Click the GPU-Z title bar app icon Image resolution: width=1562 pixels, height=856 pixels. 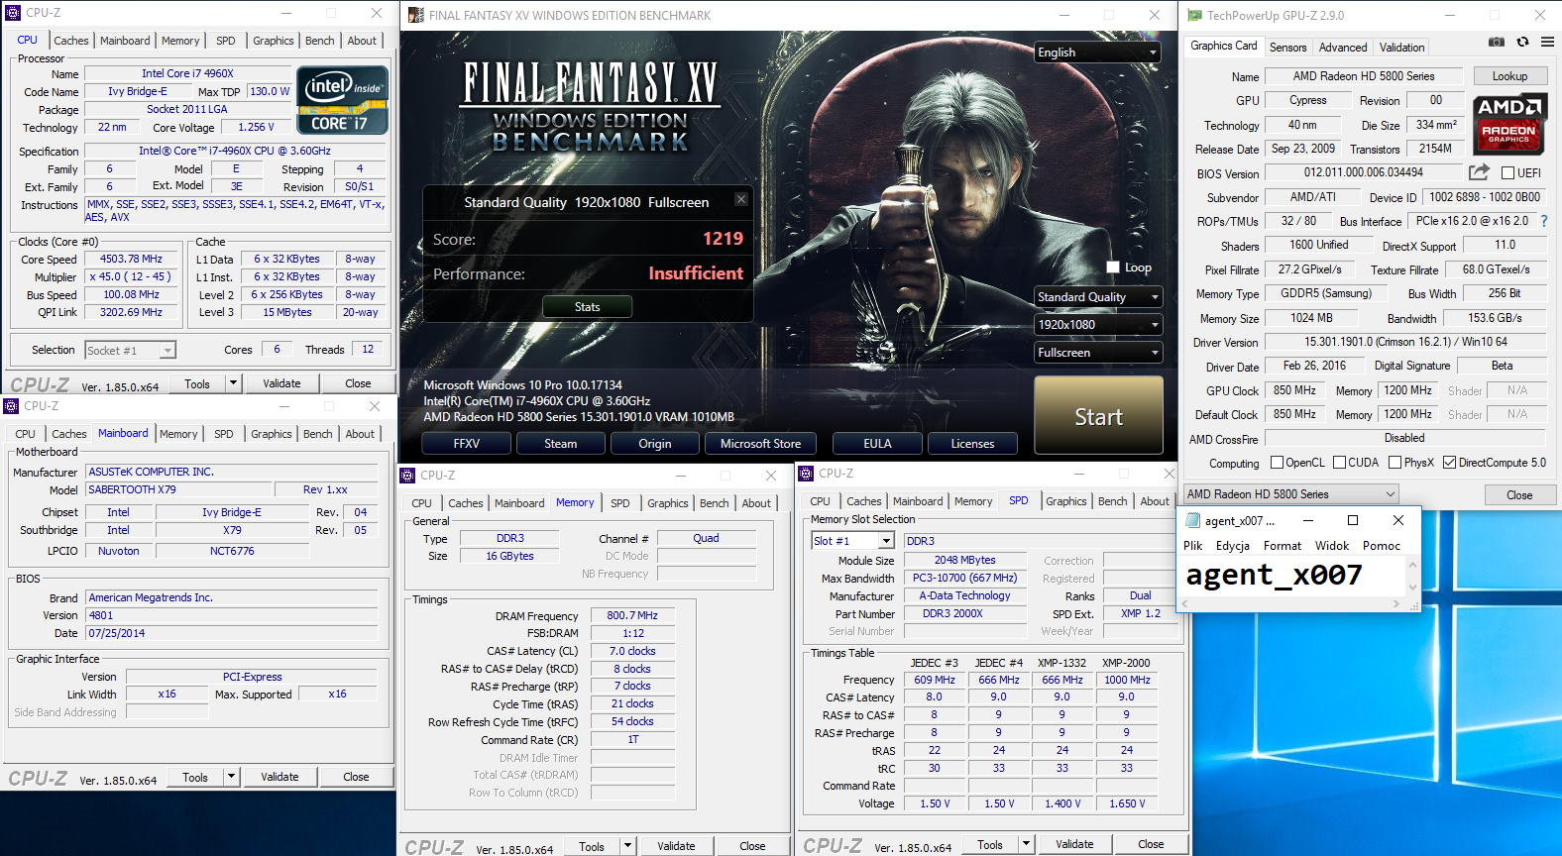[1194, 15]
